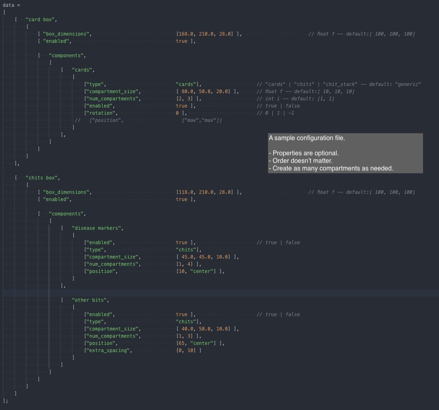Click the [40.0, 50.0, 10.0] compartment size
The width and height of the screenshot is (439, 410).
point(205,329)
